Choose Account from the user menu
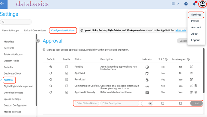 196,27
